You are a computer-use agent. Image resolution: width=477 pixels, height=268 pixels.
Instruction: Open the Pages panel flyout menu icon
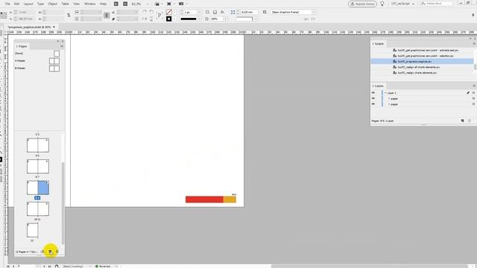pos(62,46)
